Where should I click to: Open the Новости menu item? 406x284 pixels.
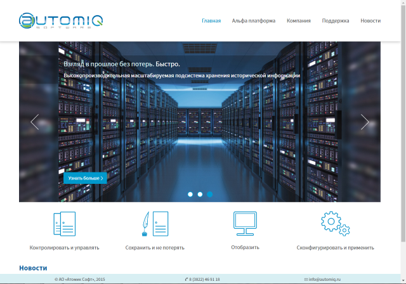point(370,21)
